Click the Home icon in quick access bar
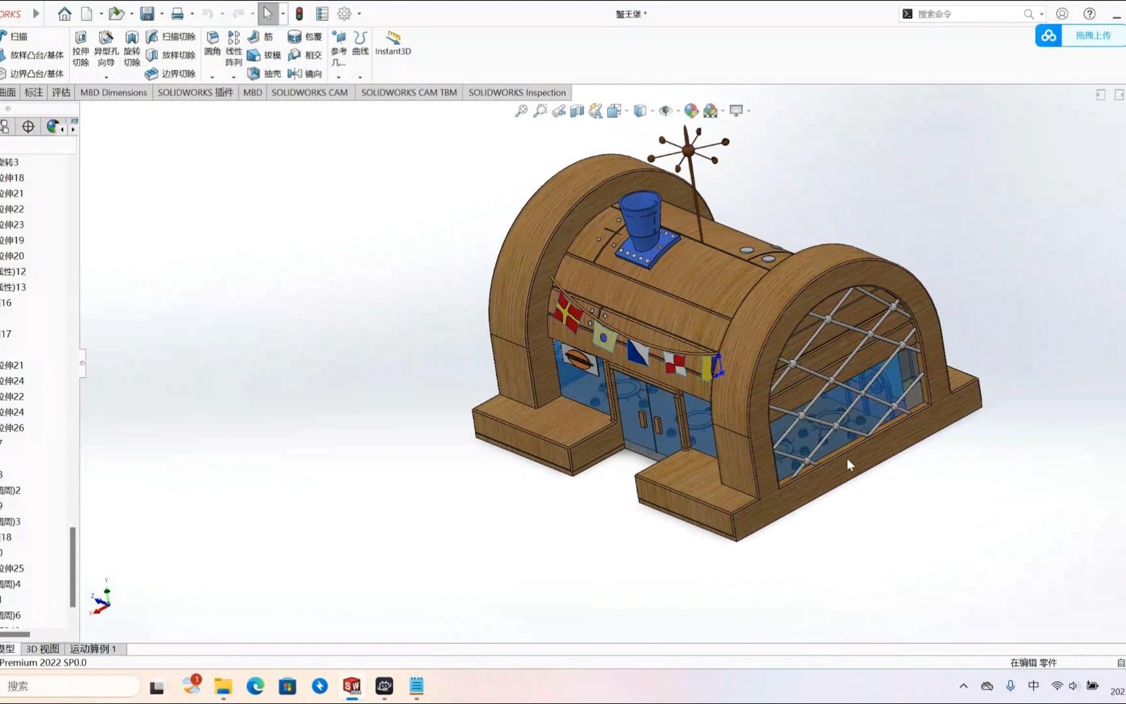This screenshot has height=704, width=1126. pyautogui.click(x=65, y=14)
